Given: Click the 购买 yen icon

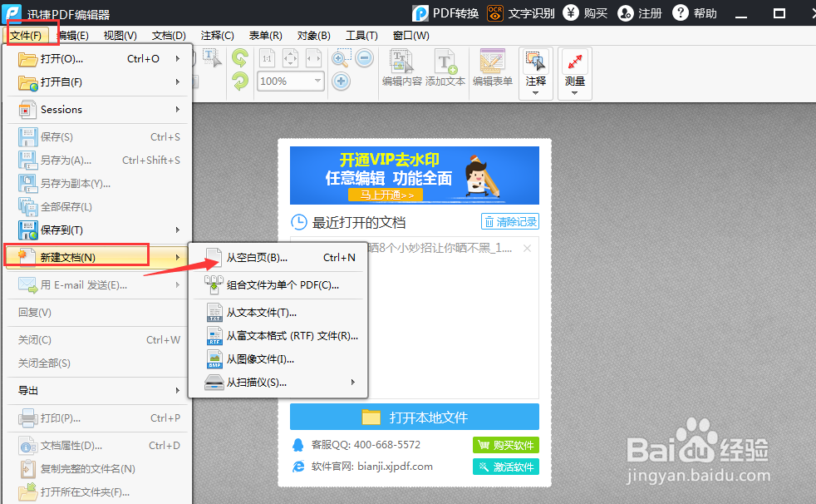Looking at the screenshot, I should point(571,13).
